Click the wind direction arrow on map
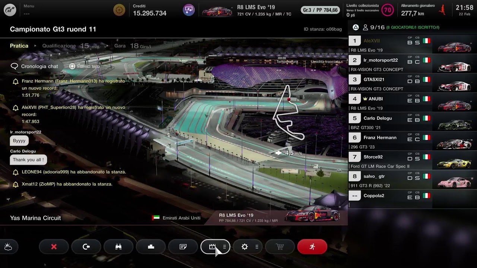The image size is (477, 268). tap(278, 153)
